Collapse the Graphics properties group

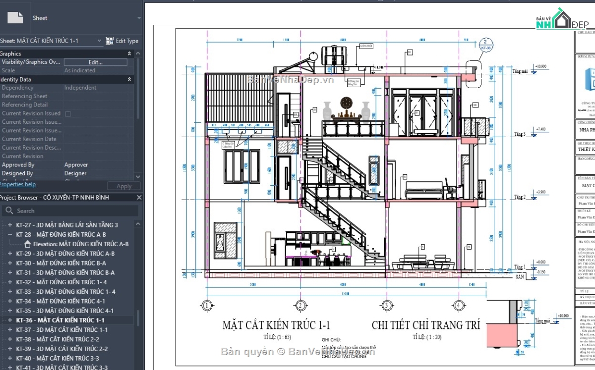point(129,53)
